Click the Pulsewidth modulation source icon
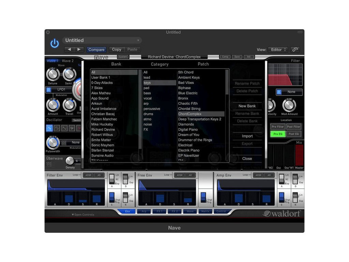 [64, 142]
